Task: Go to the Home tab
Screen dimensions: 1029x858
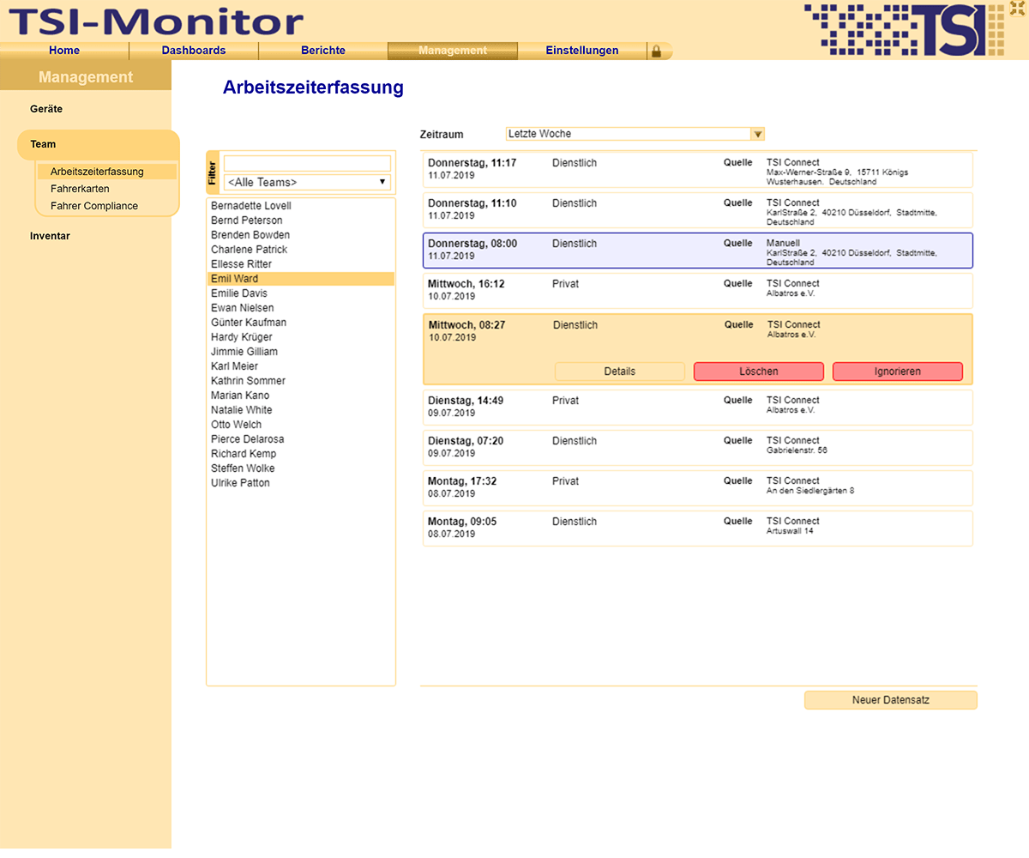Action: tap(64, 51)
